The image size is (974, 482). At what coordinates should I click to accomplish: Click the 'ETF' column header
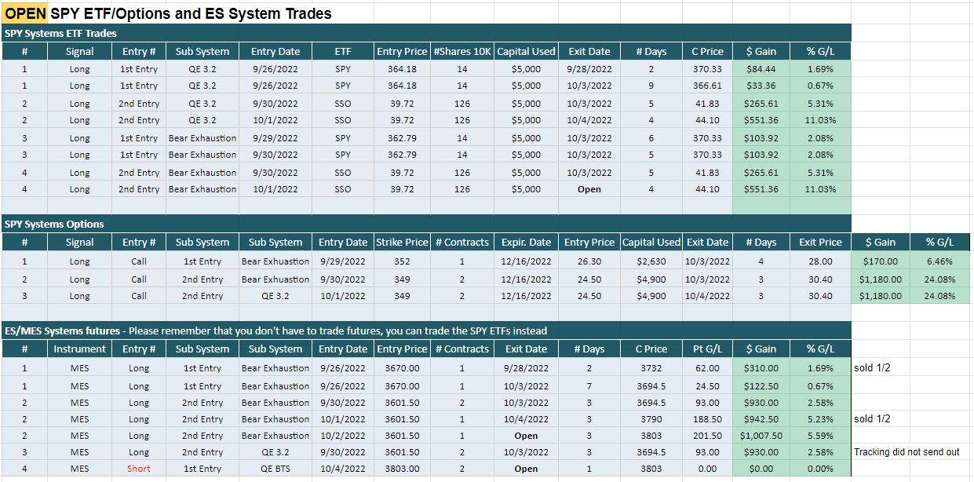pyautogui.click(x=343, y=51)
